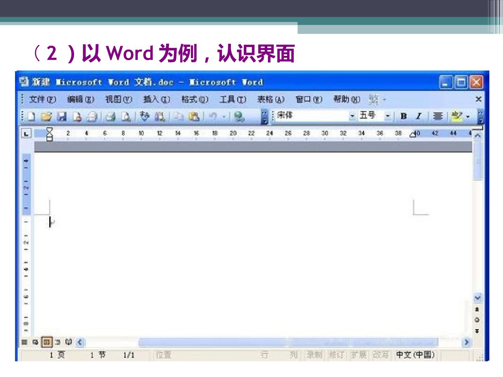
Task: Expand the undo history dropdown arrow
Action: [x=224, y=116]
